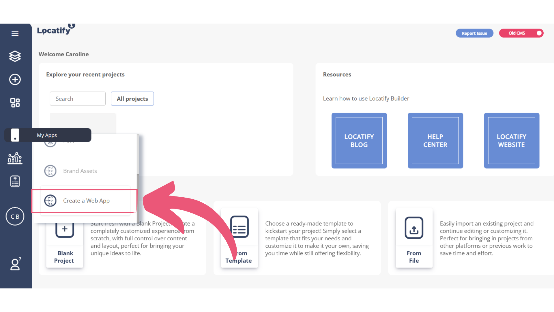
Task: Choose the Blank Project option label
Action: (x=65, y=257)
